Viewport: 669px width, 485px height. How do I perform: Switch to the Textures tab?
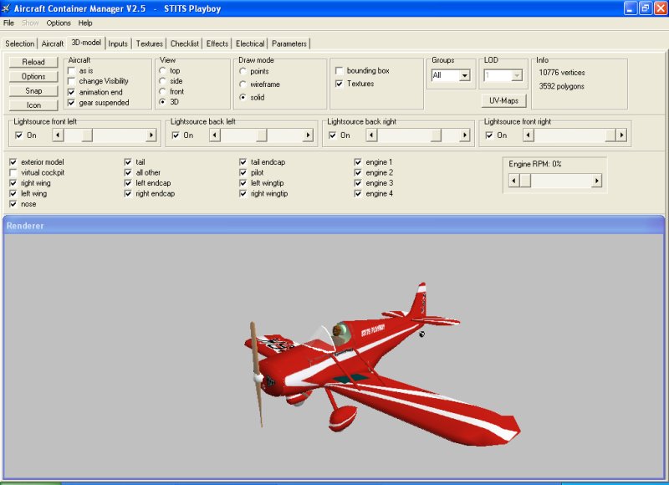pyautogui.click(x=150, y=43)
